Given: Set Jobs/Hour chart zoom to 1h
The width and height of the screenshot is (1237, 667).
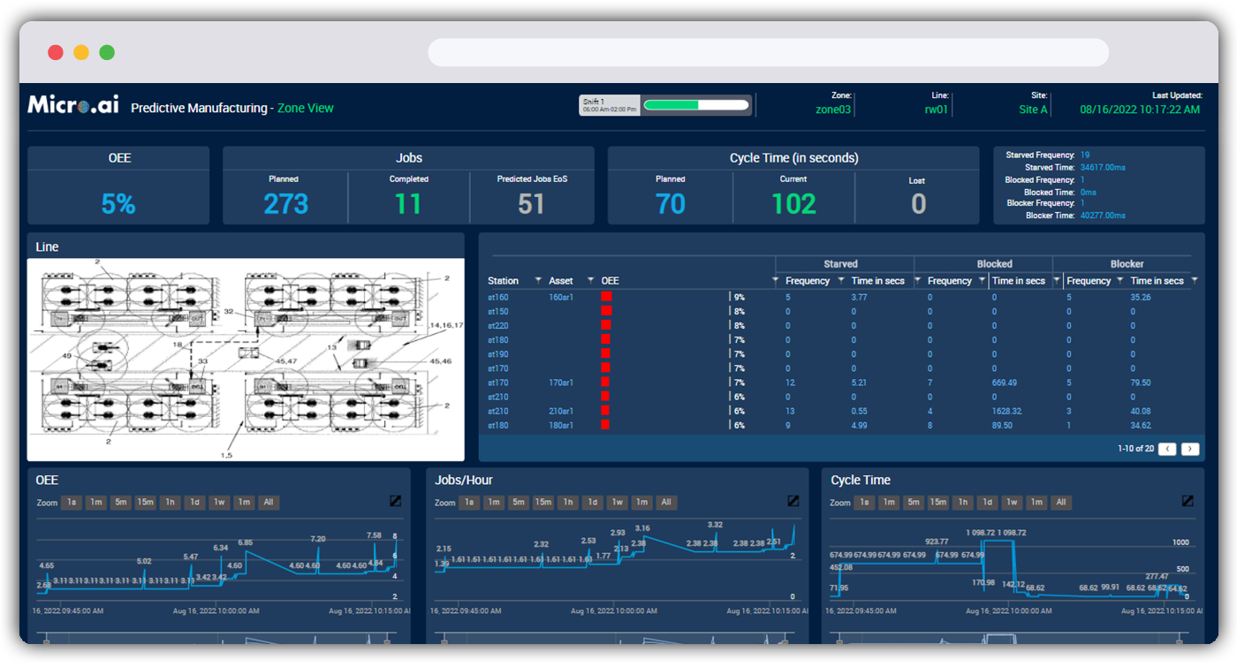Looking at the screenshot, I should (568, 503).
